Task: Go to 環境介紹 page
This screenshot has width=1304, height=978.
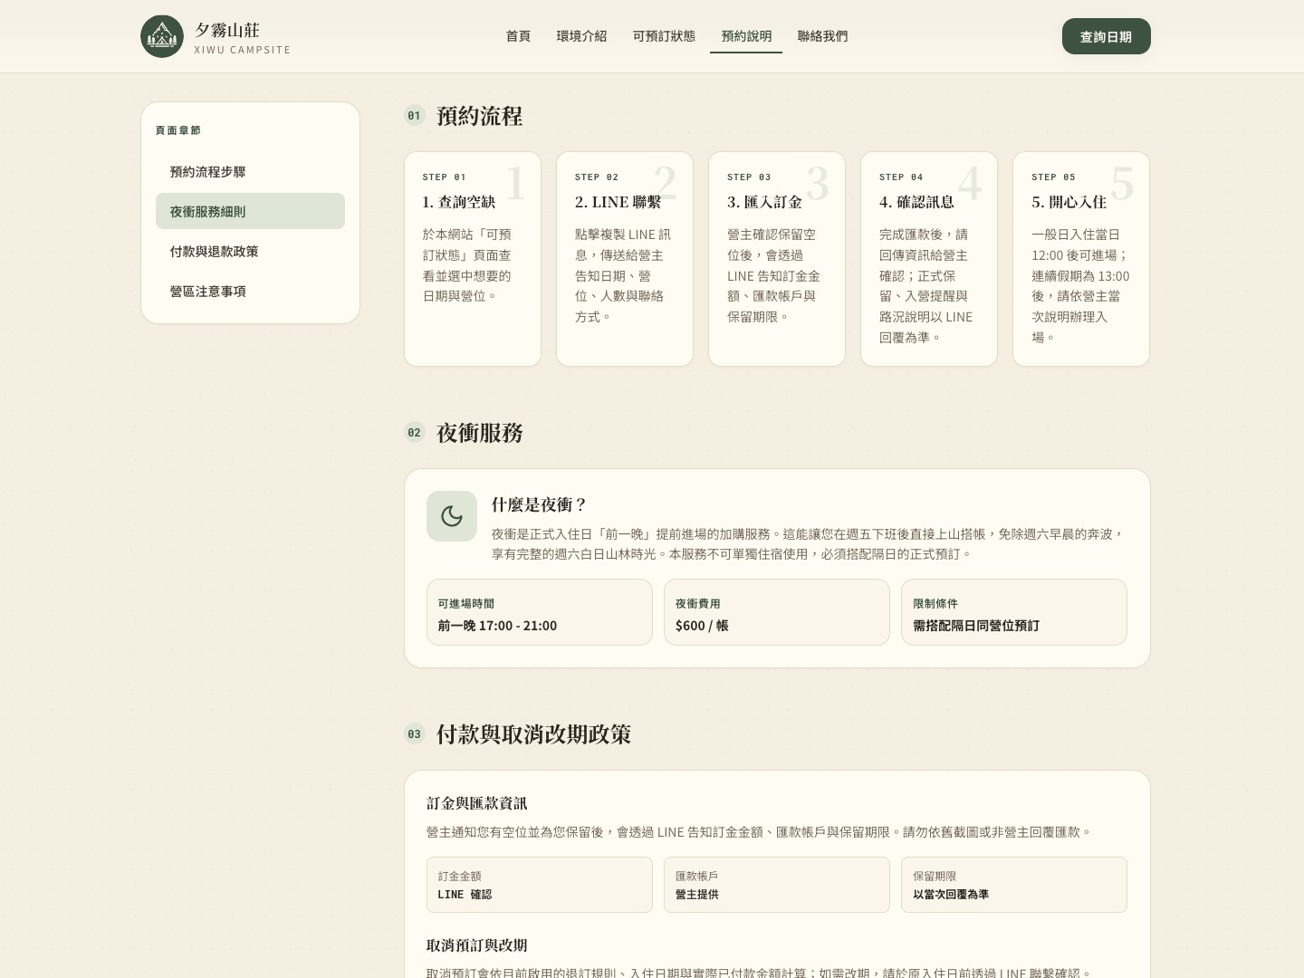Action: click(x=581, y=36)
